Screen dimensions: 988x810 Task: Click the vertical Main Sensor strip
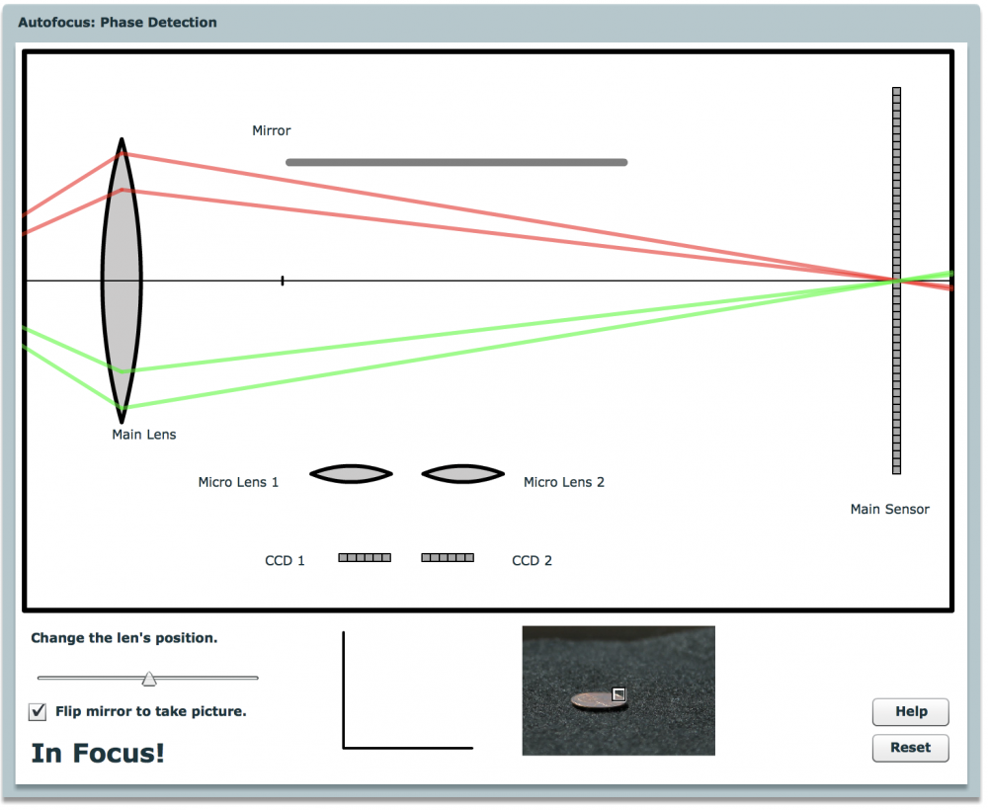[897, 281]
